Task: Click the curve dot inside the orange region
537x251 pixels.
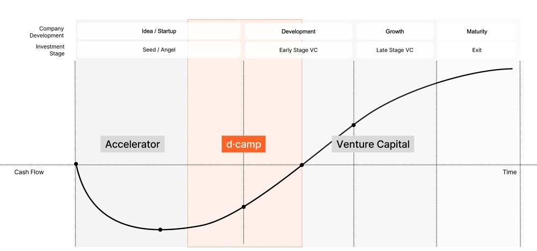Action: pos(243,207)
